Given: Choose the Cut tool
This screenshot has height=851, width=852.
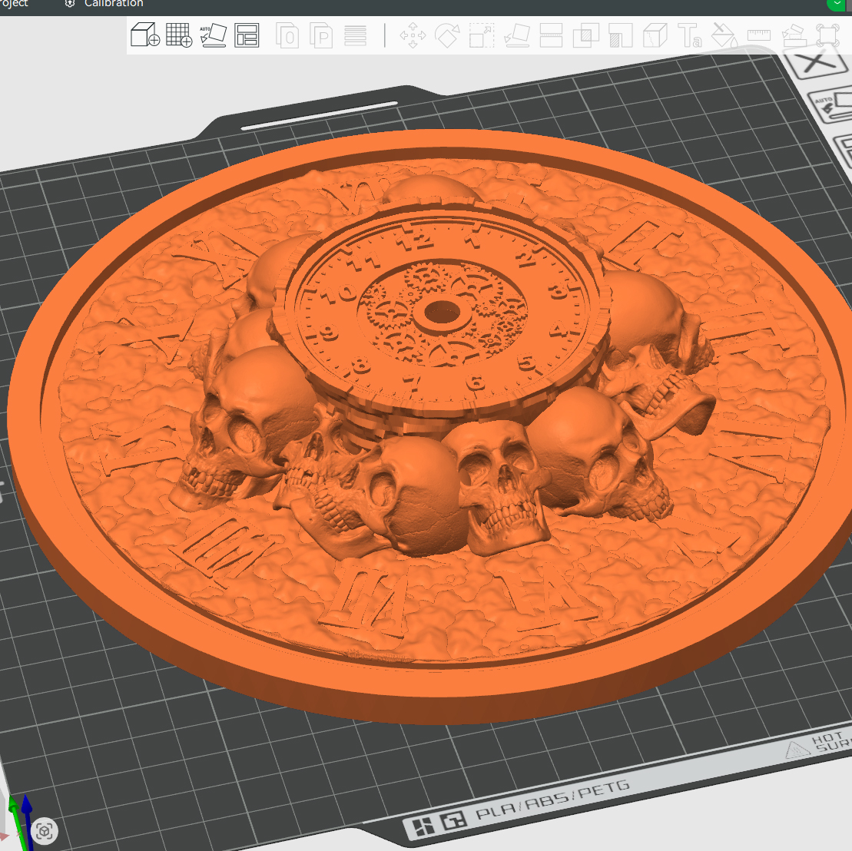Looking at the screenshot, I should (x=551, y=35).
